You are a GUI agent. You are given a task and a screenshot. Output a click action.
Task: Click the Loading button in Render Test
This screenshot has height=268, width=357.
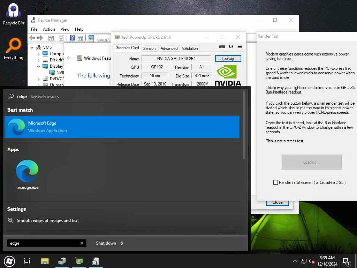tap(311, 162)
